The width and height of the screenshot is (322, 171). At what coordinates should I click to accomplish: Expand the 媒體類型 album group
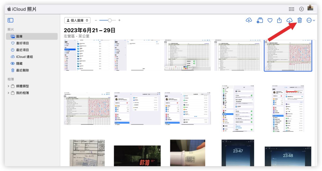point(9,86)
